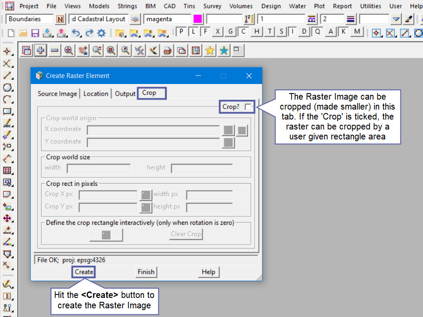Click the magenta colour swatch
The height and width of the screenshot is (317, 423).
click(198, 19)
